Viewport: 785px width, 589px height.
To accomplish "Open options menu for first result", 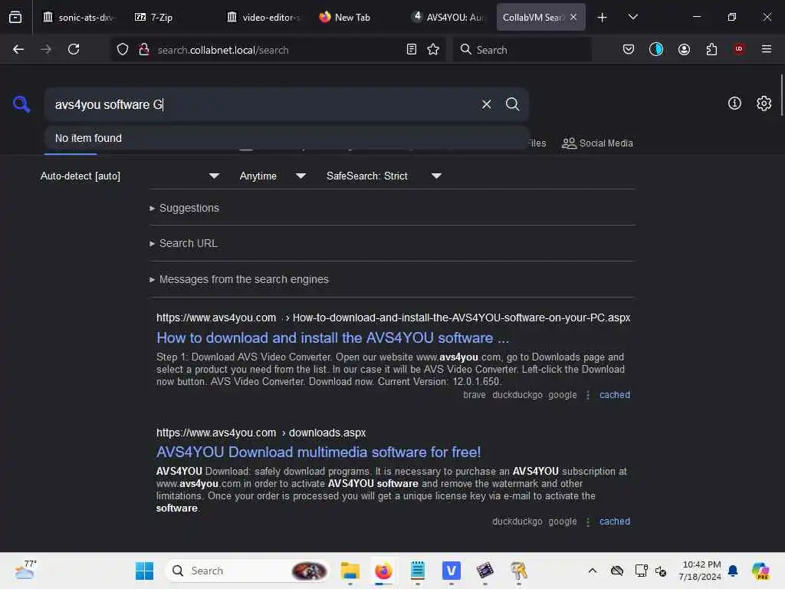I will [588, 395].
